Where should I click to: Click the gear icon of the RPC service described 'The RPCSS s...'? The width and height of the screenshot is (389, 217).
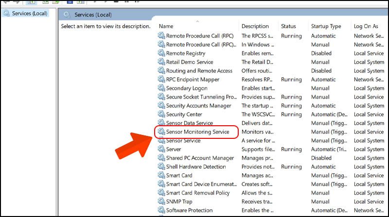point(161,35)
